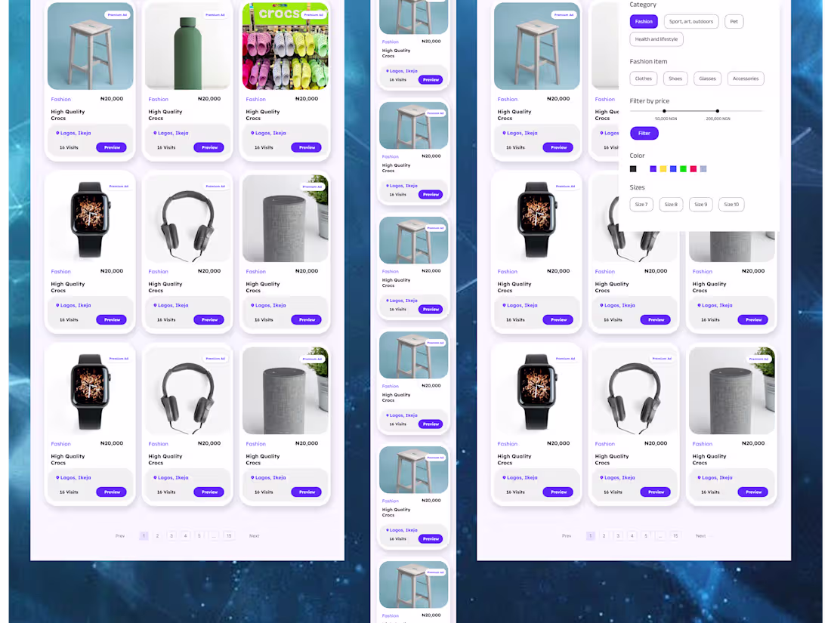Choose the Size 7 option

tap(641, 205)
